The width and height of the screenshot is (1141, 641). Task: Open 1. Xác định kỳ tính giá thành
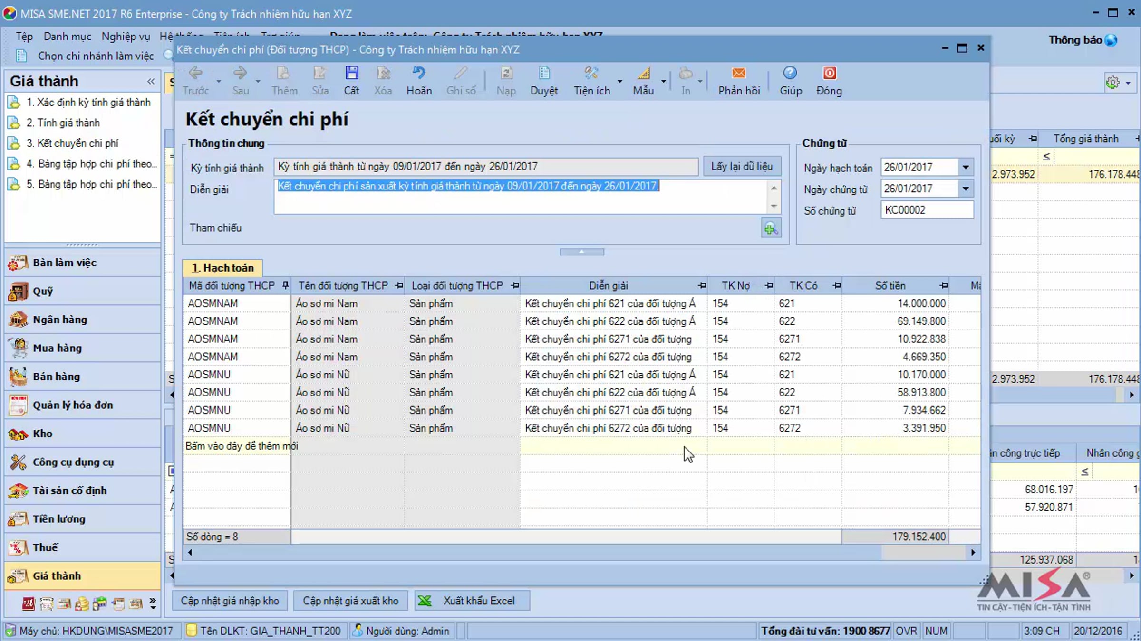click(88, 103)
